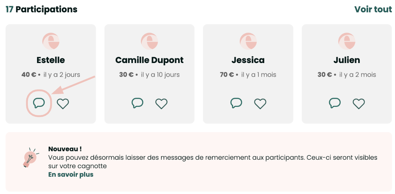Click Julien's name on his card
Image resolution: width=395 pixels, height=194 pixels.
tap(347, 60)
